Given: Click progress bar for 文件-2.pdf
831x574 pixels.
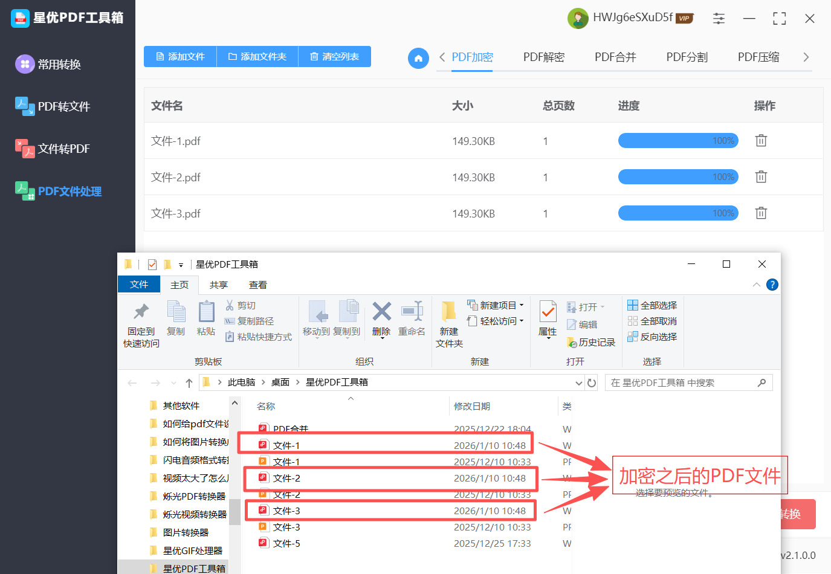Looking at the screenshot, I should tap(678, 177).
